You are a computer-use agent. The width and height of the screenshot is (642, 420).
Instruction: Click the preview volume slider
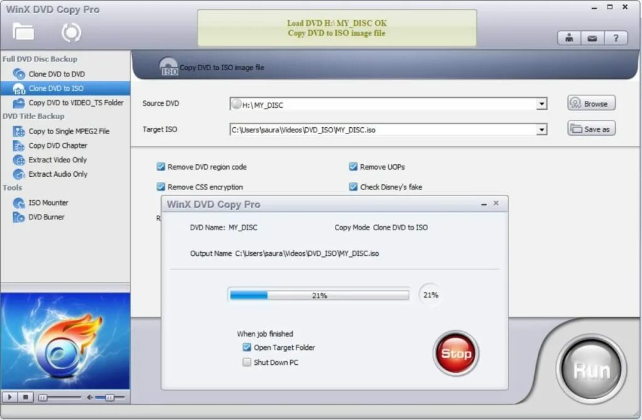109,397
